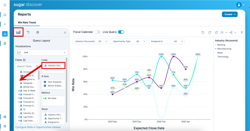
Task: Expand the share options chevron
Action: [235, 32]
